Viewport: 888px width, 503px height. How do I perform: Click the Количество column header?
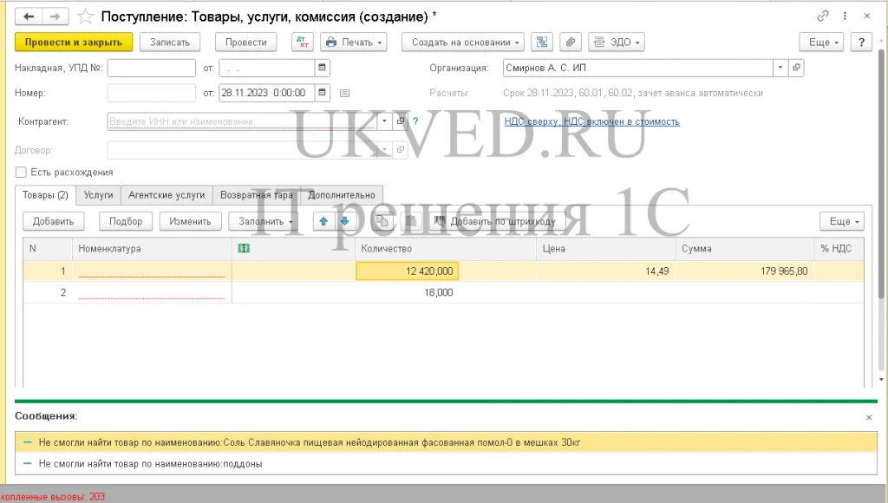pos(445,248)
